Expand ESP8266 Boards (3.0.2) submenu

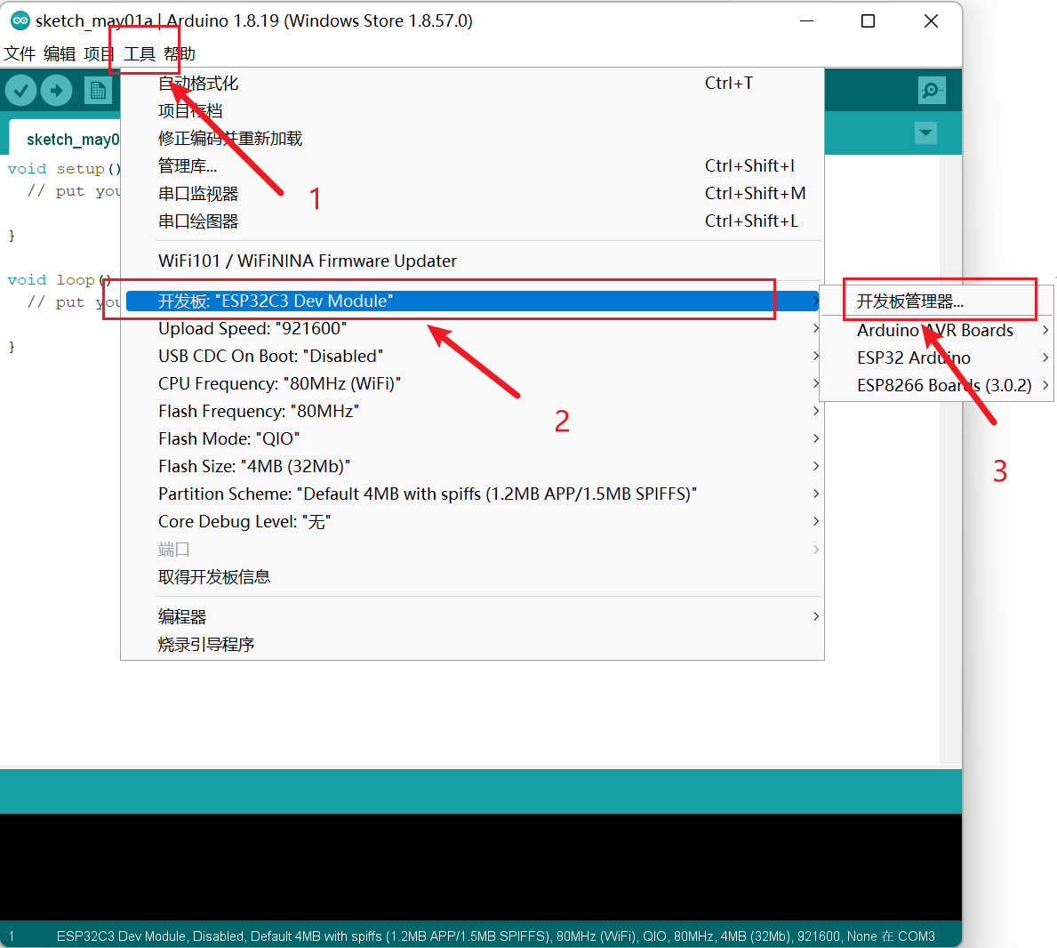coord(937,386)
